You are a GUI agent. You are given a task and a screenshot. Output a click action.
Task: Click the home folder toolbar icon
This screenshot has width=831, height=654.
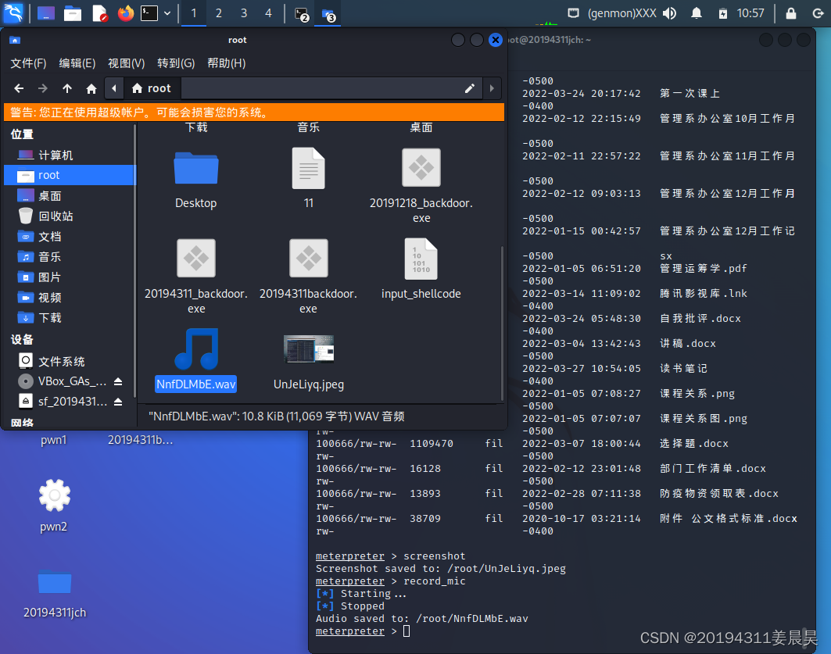click(x=91, y=88)
